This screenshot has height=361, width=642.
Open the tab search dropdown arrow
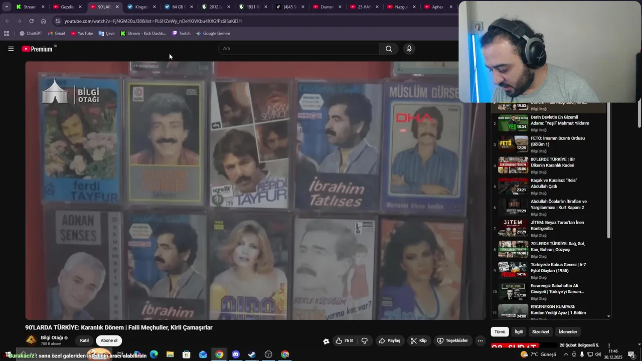pyautogui.click(x=7, y=7)
